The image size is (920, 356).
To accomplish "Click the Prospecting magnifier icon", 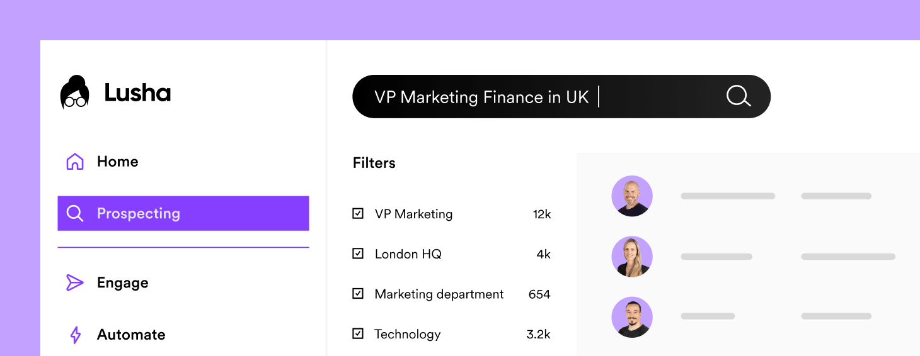I will [x=75, y=214].
